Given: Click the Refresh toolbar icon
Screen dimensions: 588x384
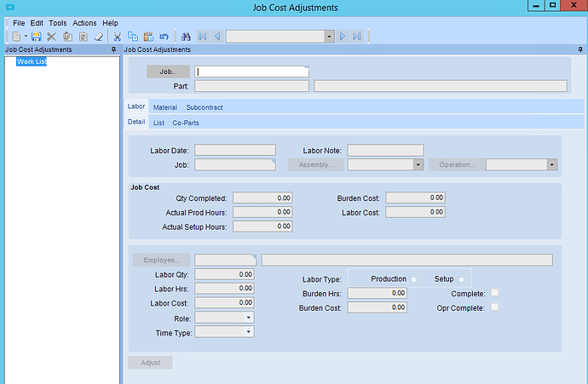Looking at the screenshot, I should [x=84, y=37].
